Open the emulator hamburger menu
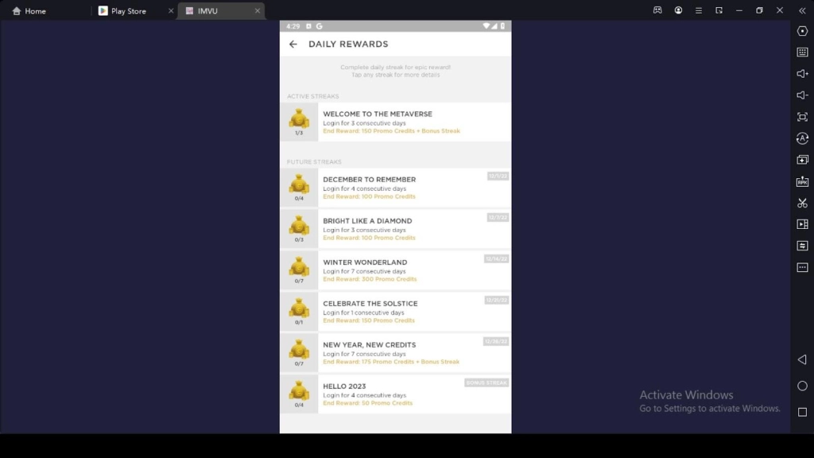Viewport: 814px width, 458px height. (x=698, y=10)
